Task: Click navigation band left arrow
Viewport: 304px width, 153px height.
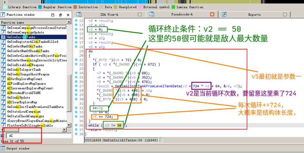Action: pos(5,2)
